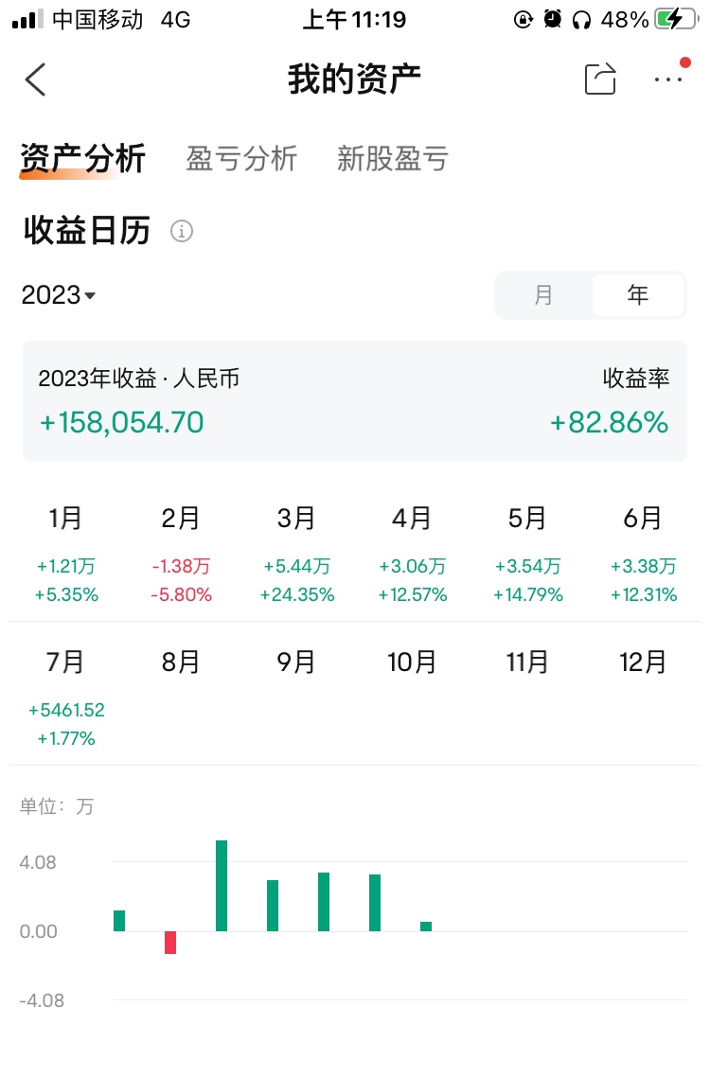Switch calendar view to 年 (year)
Viewport: 710px width, 1077px height.
637,295
